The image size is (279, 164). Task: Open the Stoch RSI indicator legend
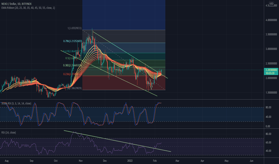tap(16, 103)
